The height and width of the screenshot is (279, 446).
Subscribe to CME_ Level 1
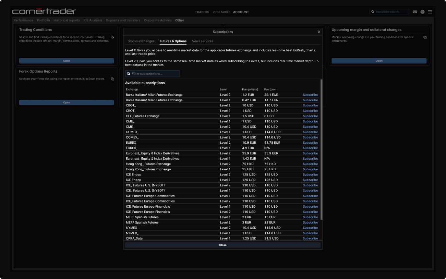click(x=310, y=121)
